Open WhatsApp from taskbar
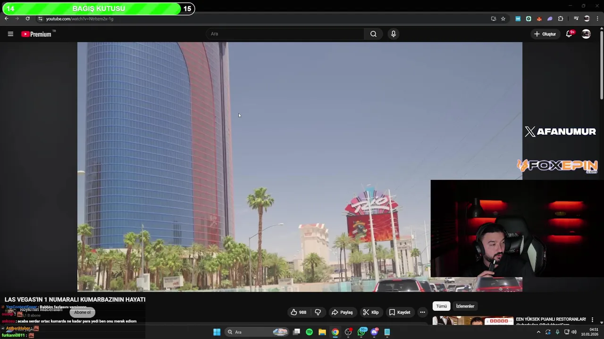The width and height of the screenshot is (604, 339). coord(362,332)
